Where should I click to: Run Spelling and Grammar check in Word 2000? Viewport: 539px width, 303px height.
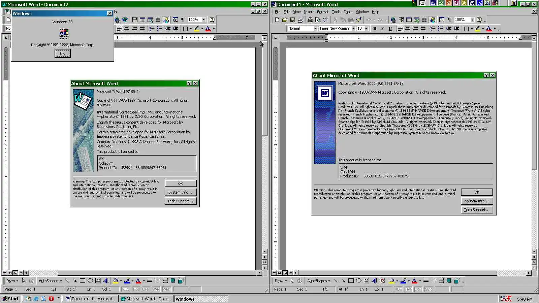point(325,20)
